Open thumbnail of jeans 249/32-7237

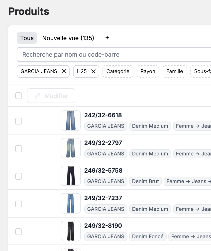point(71,203)
